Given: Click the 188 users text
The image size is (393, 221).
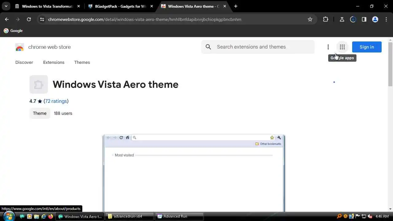Looking at the screenshot, I should [63, 113].
